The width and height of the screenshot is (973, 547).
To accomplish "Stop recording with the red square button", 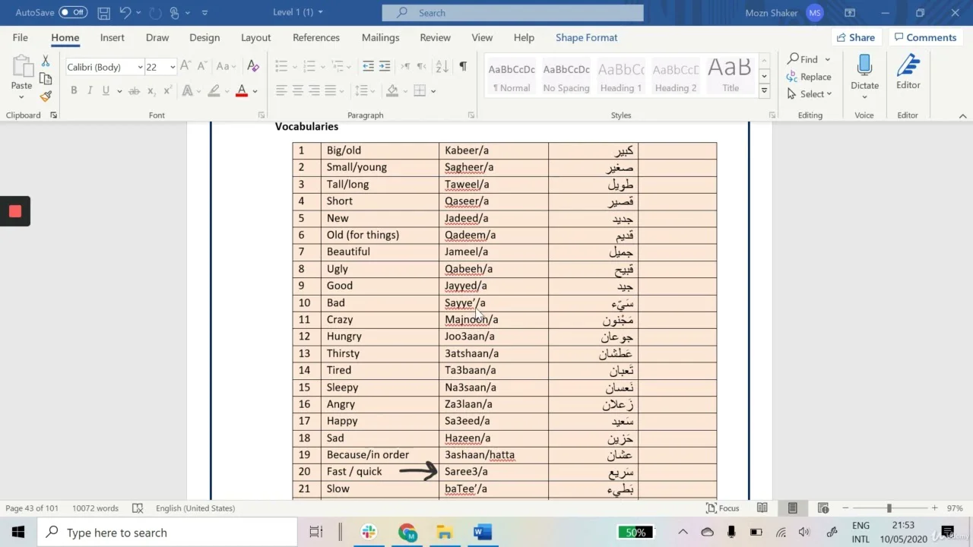I will (x=15, y=211).
